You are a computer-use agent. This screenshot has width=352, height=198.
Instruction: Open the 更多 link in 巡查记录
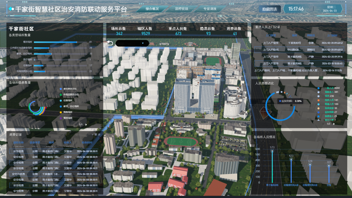pos(96,135)
